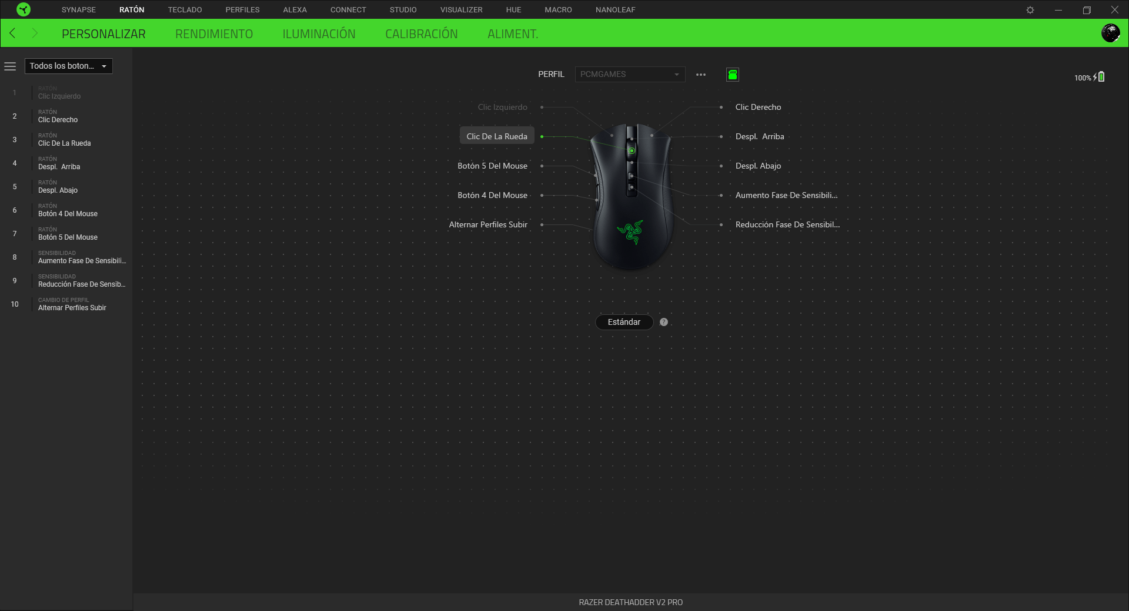Open the STUDIO tab
Image resolution: width=1129 pixels, height=611 pixels.
pos(403,10)
